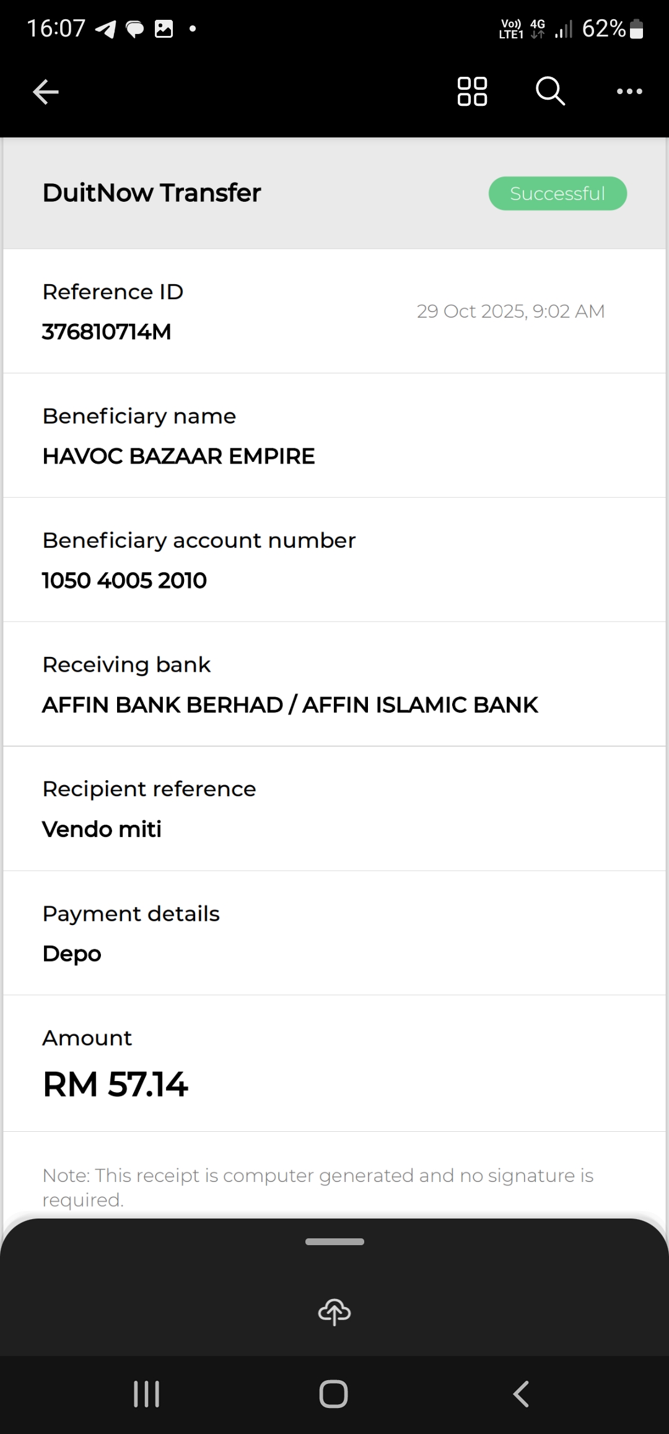This screenshot has width=669, height=1434.
Task: Tap the search magnifier icon
Action: click(550, 92)
